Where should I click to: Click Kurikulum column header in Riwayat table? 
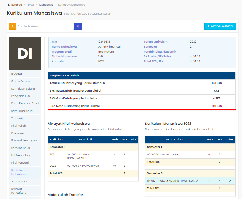pos(57,139)
